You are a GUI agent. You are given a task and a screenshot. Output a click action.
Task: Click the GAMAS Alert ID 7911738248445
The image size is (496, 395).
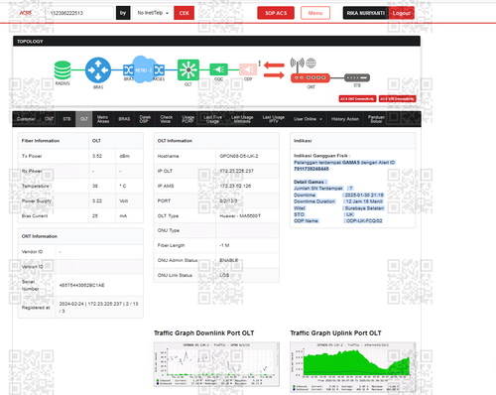[x=311, y=169]
